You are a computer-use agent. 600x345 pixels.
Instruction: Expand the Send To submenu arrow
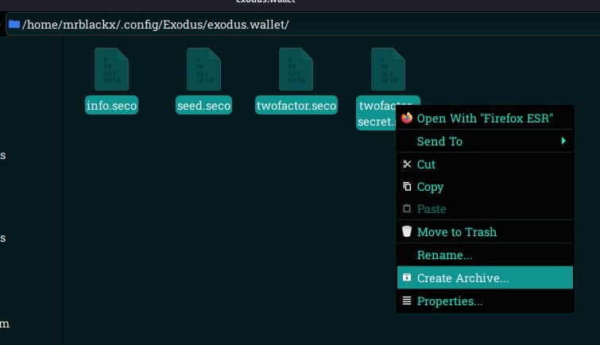[563, 141]
